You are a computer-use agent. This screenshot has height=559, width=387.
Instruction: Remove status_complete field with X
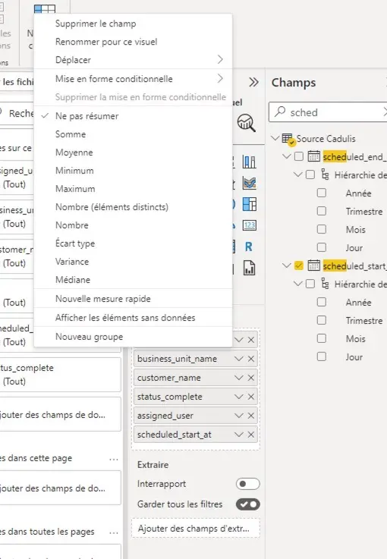(x=251, y=397)
